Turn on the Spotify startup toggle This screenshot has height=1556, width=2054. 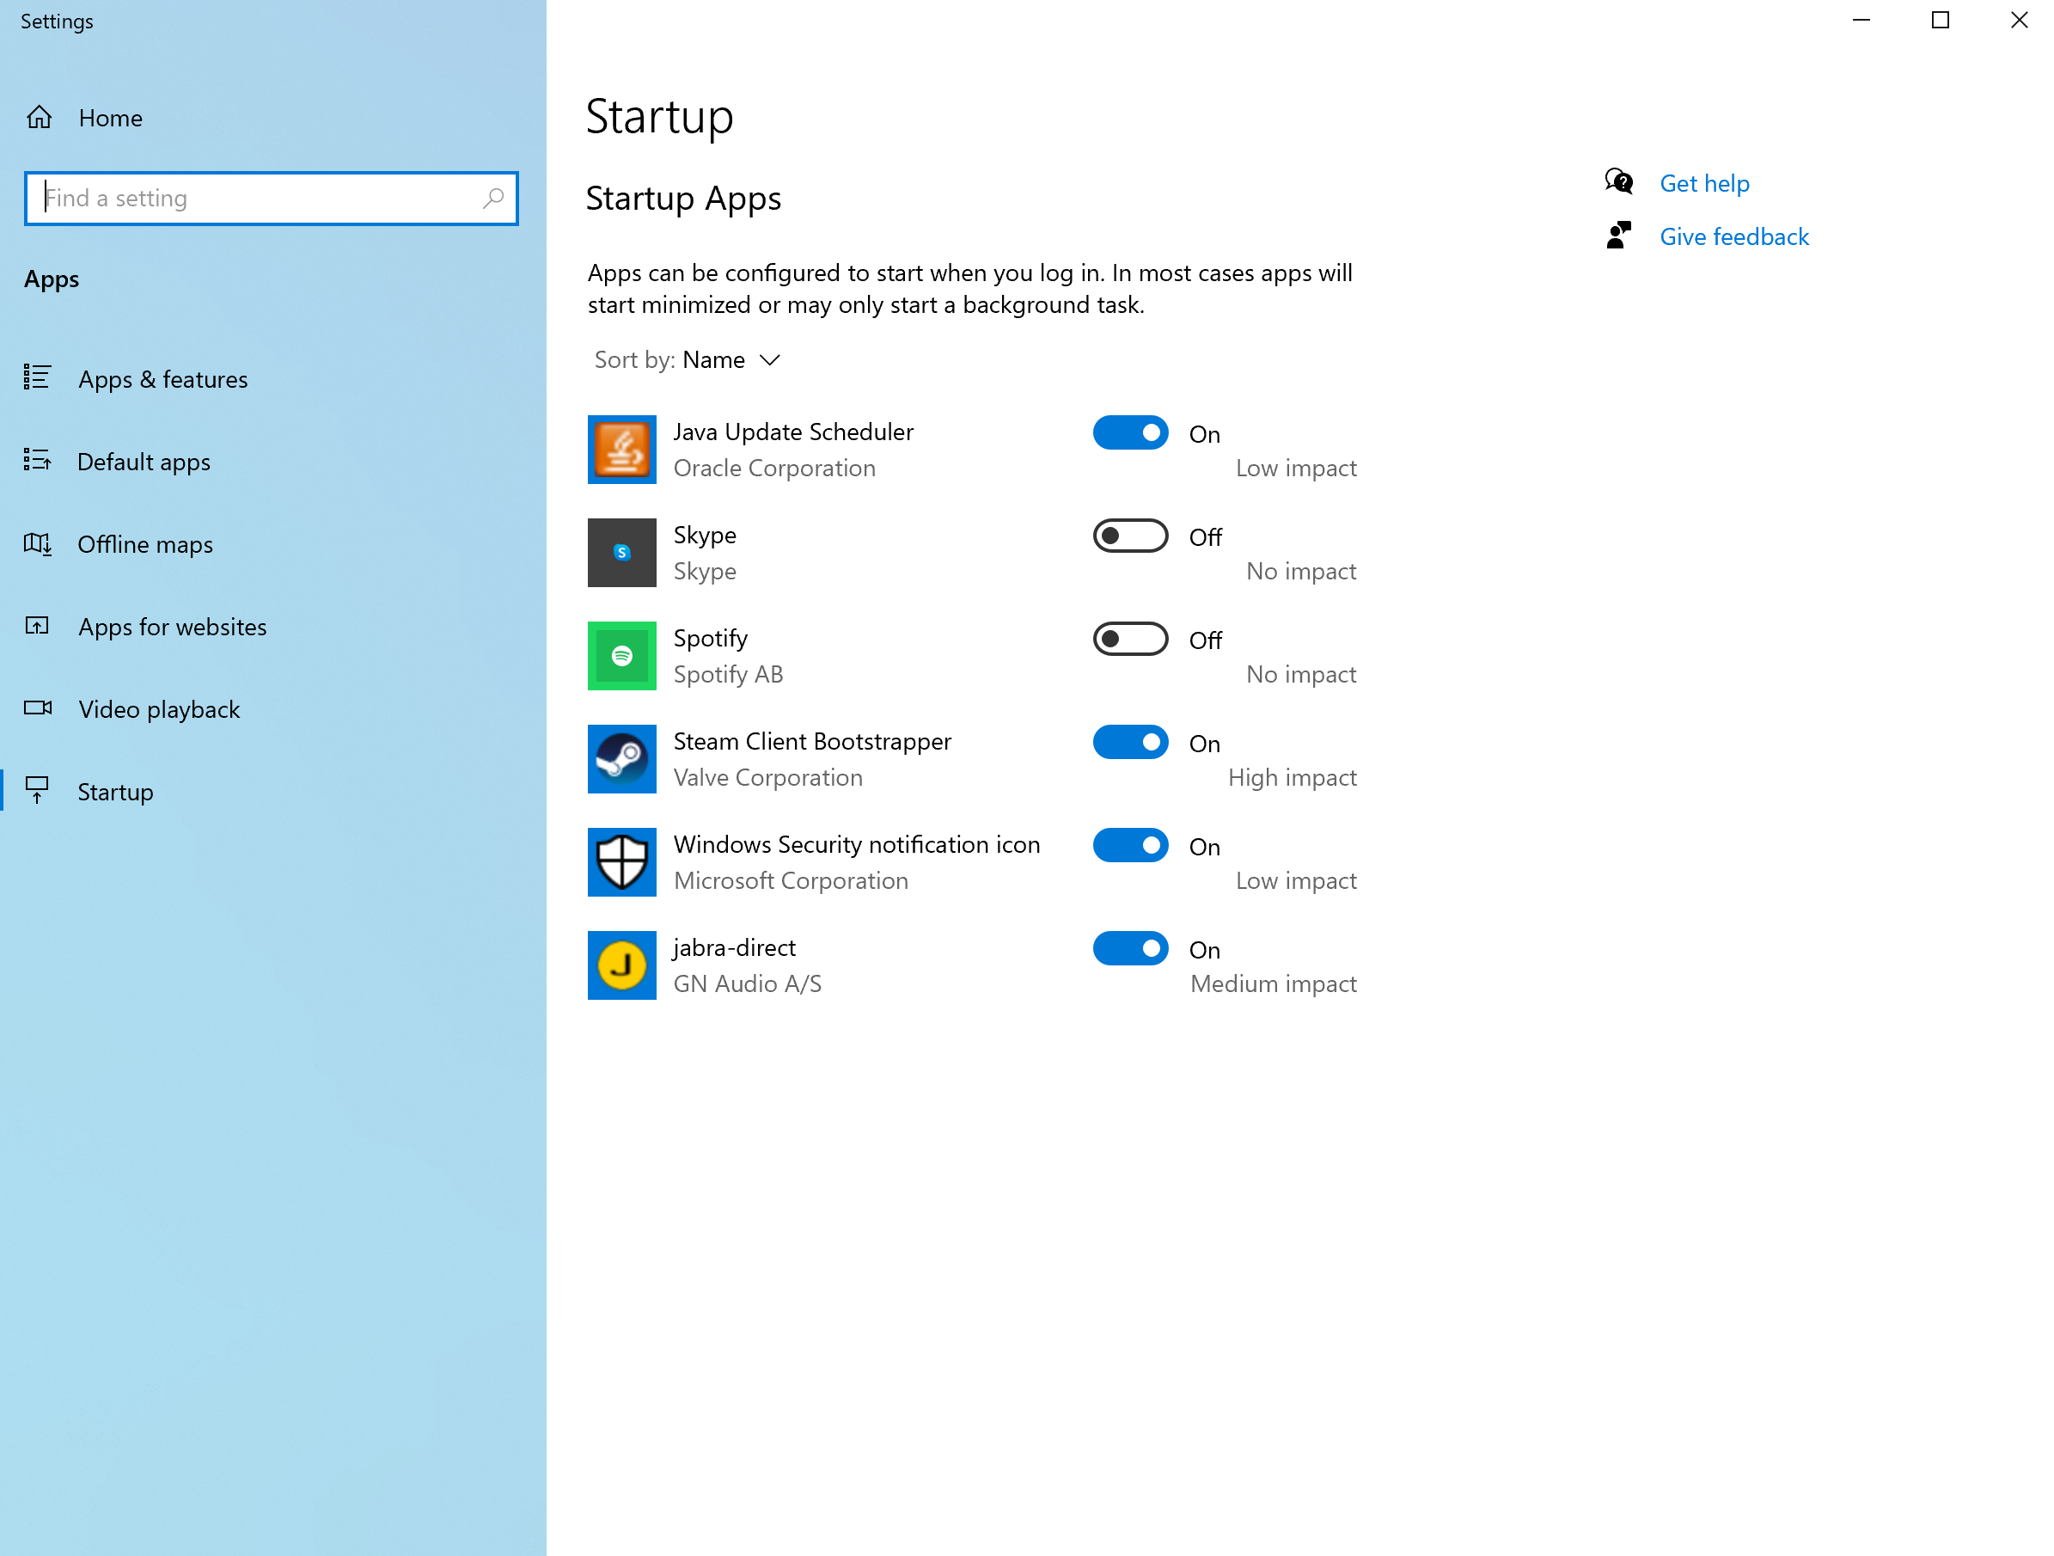pos(1130,639)
